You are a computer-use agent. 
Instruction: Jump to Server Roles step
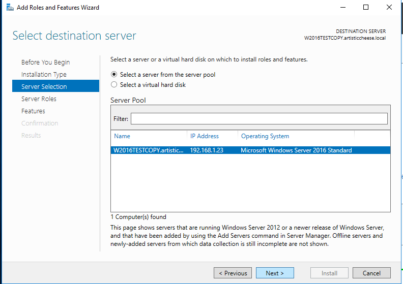pyautogui.click(x=39, y=99)
